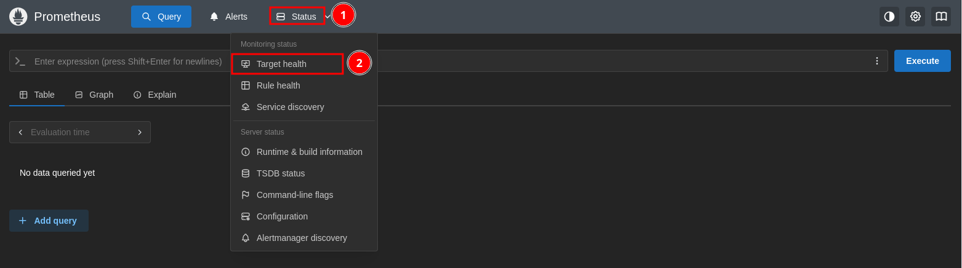The width and height of the screenshot is (962, 268).
Task: Click the Add query button
Action: click(49, 221)
